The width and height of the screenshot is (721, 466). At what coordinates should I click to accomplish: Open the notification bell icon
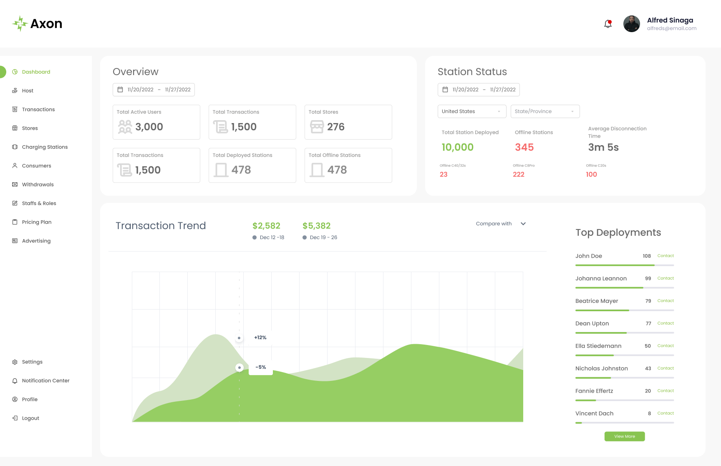(x=608, y=24)
